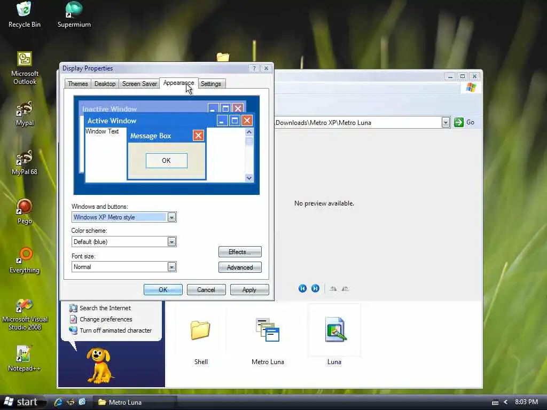Click the keyboard icon in system tray
Image resolution: width=547 pixels, height=410 pixels.
pos(495,403)
